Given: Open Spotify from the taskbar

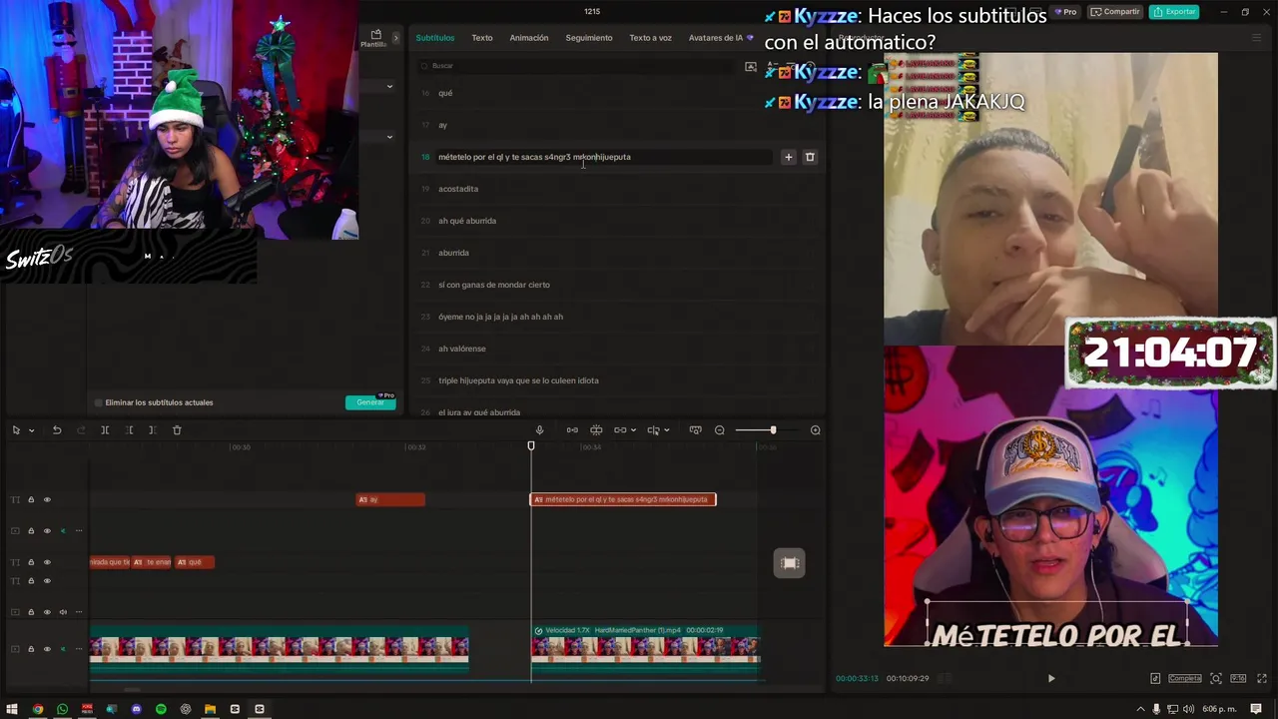Looking at the screenshot, I should pos(161,709).
